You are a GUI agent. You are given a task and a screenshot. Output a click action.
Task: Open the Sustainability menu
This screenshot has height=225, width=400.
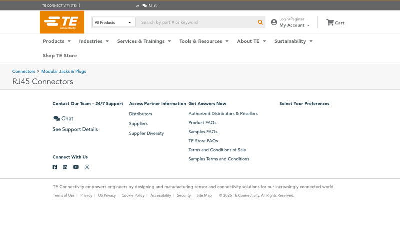point(293,41)
